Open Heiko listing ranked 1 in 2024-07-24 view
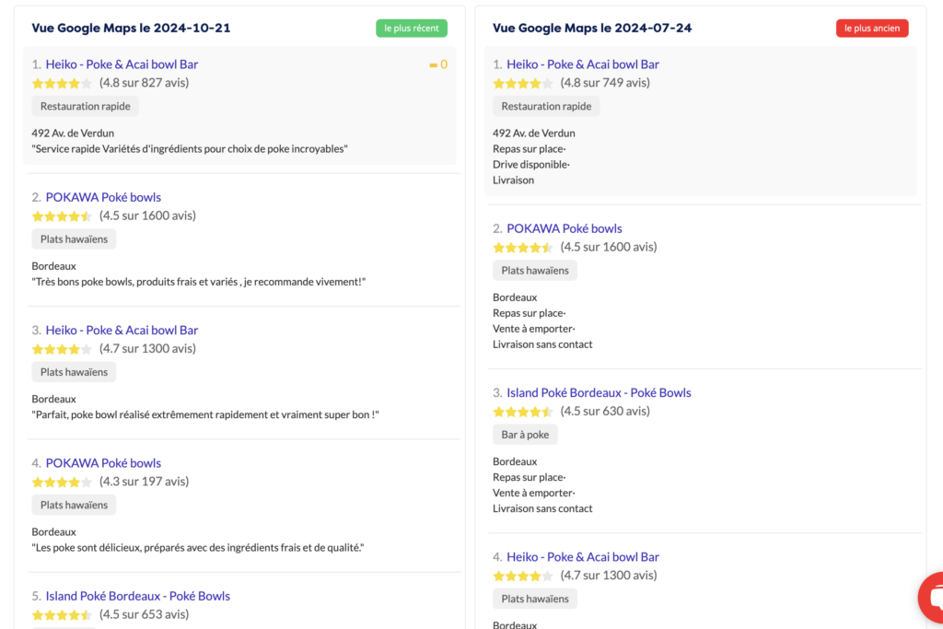 (x=583, y=64)
